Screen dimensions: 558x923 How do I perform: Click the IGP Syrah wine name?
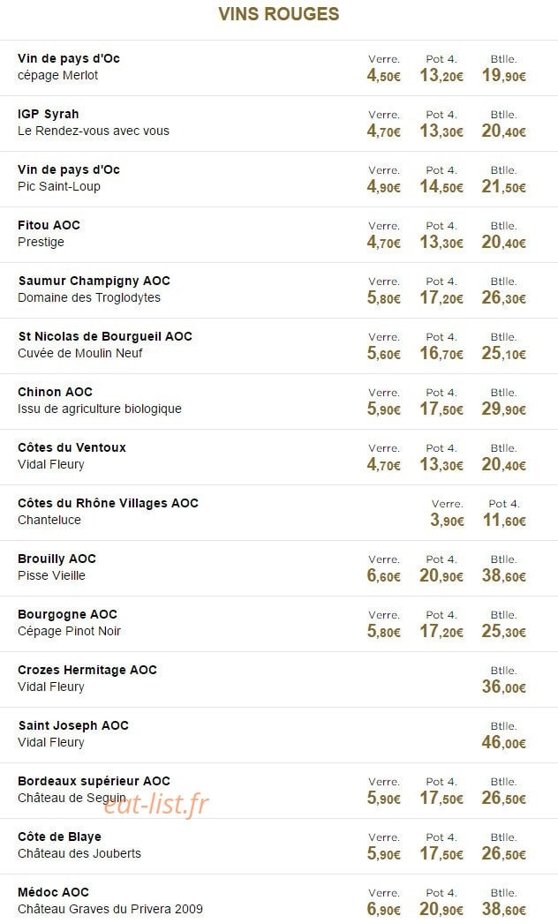point(48,114)
